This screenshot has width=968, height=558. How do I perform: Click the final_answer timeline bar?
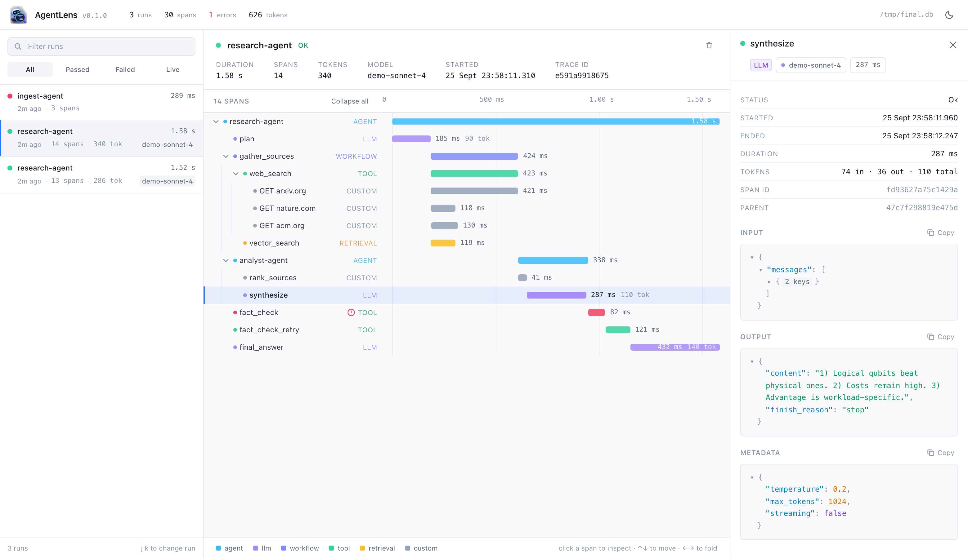[674, 347]
